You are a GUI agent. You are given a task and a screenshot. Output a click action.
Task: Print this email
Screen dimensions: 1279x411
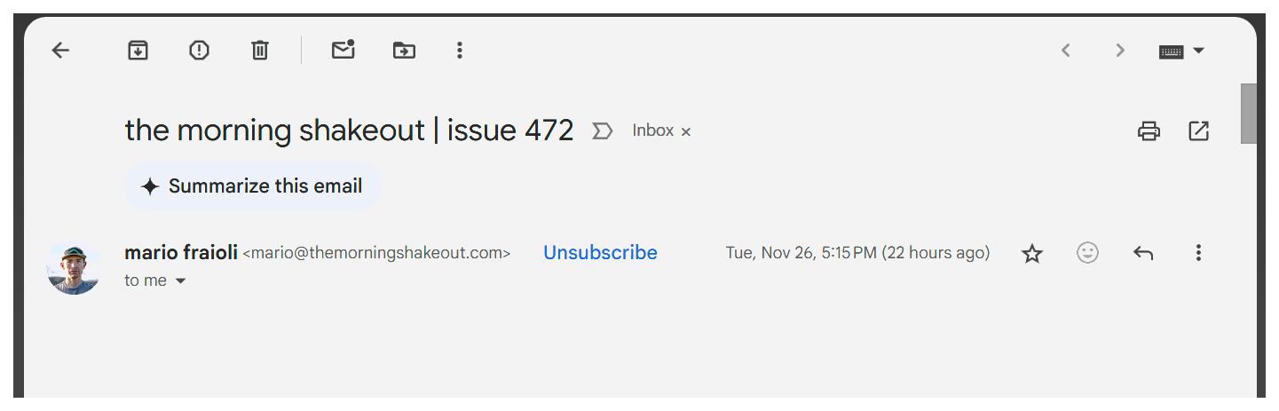1149,131
